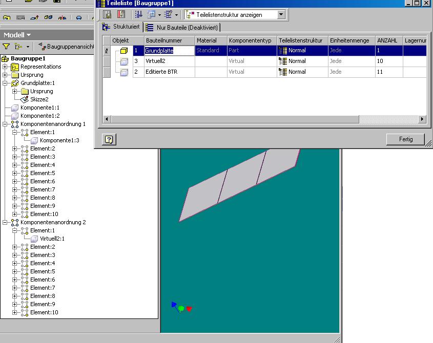Click the filter funnel icon in Modell panel
433x343 pixels.
click(x=6, y=47)
